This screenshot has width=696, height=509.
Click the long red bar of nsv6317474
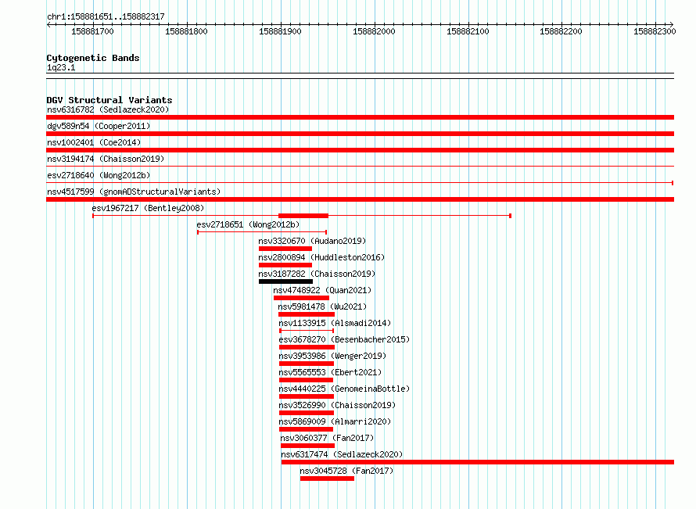click(x=478, y=462)
